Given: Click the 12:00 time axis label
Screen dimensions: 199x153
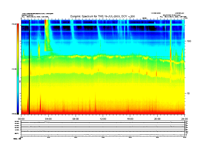Looking at the screenshot, I should pyautogui.click(x=103, y=119).
